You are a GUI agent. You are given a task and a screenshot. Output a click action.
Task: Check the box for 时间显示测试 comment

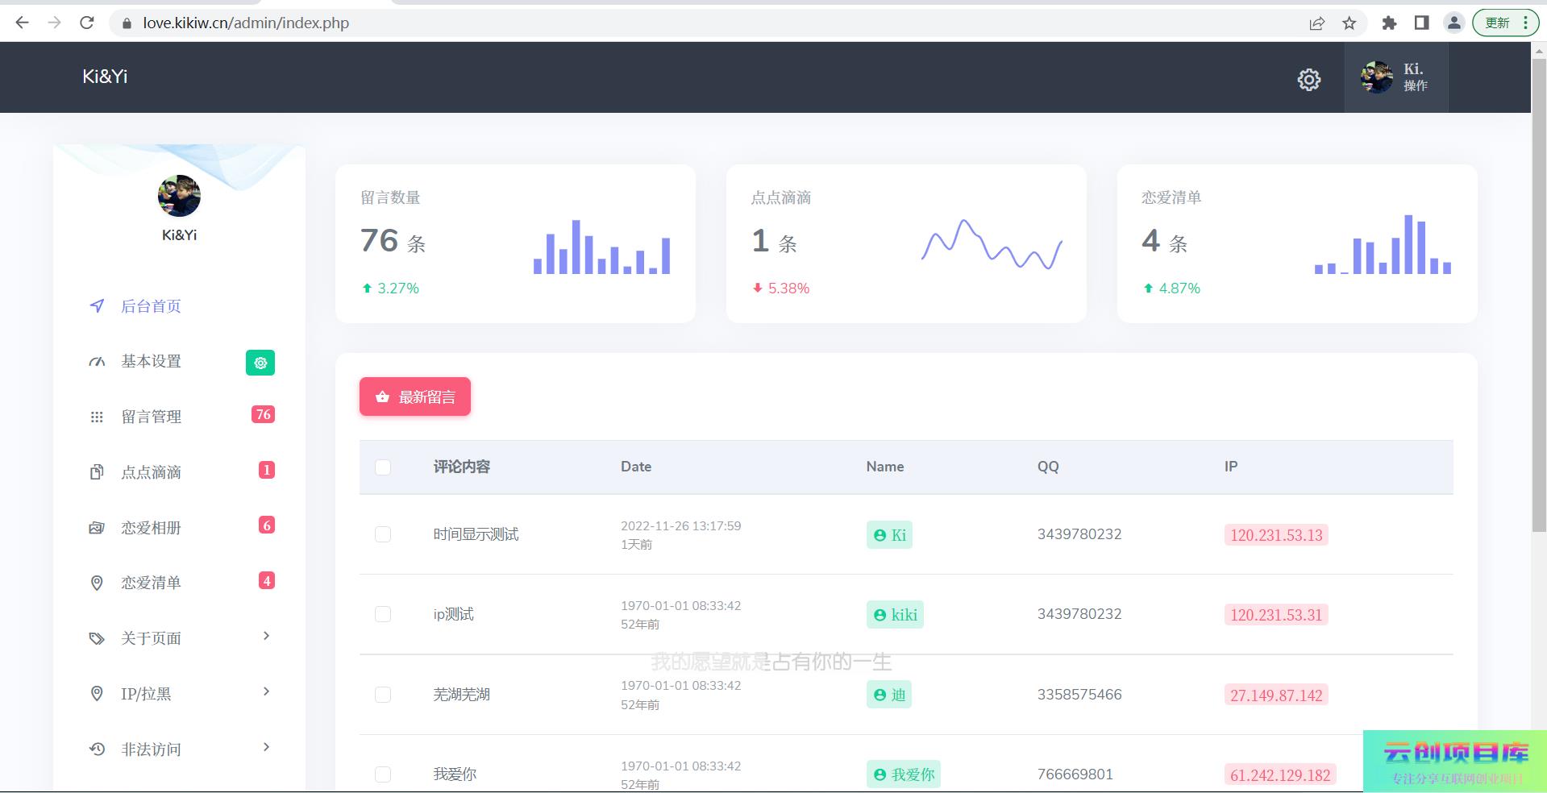[383, 534]
